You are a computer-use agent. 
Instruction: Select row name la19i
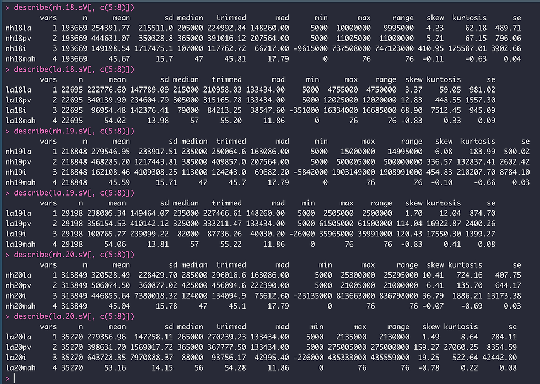pyautogui.click(x=16, y=234)
